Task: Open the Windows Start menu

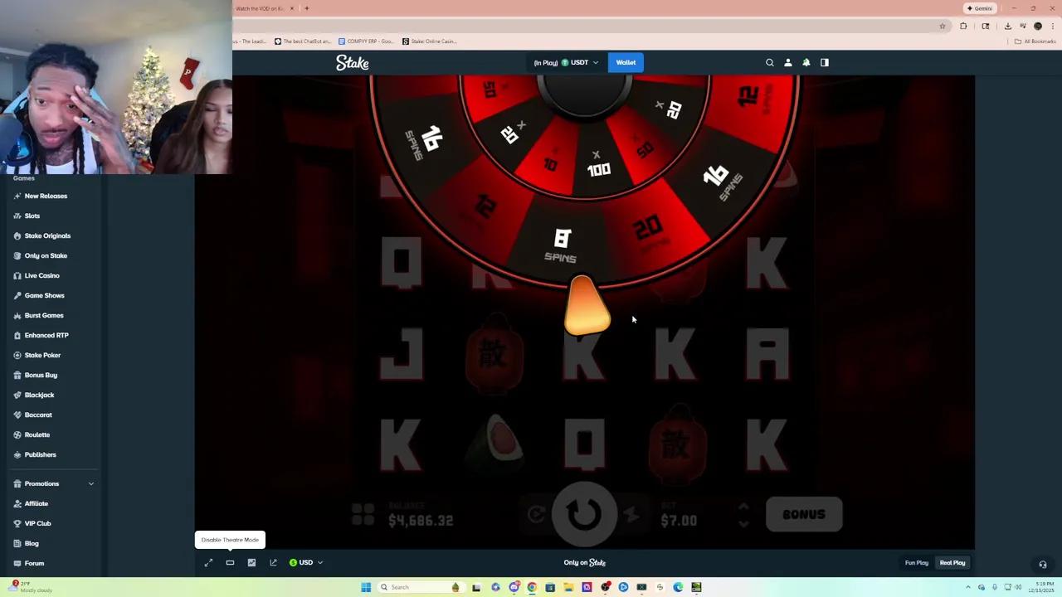Action: click(366, 587)
